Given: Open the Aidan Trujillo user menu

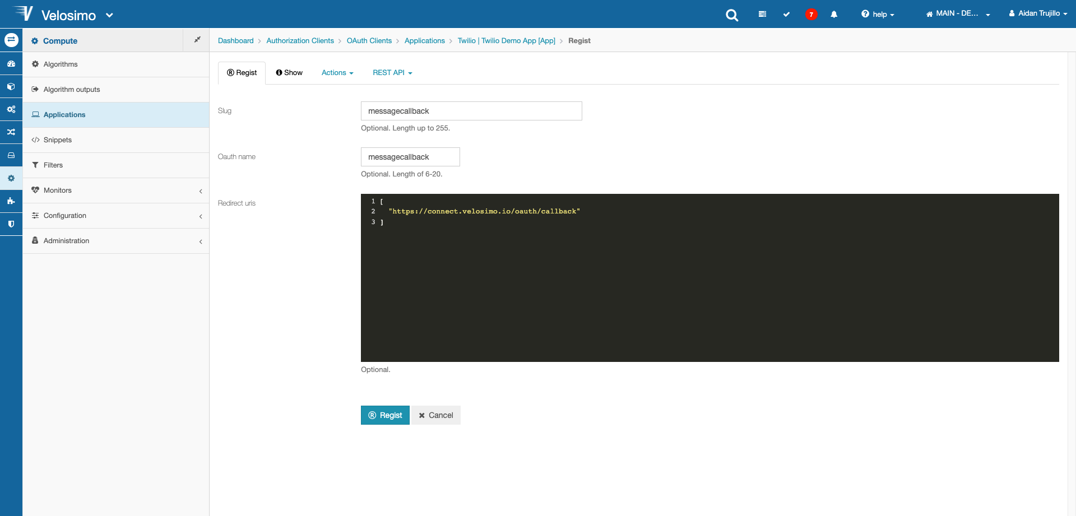Looking at the screenshot, I should click(x=1038, y=13).
